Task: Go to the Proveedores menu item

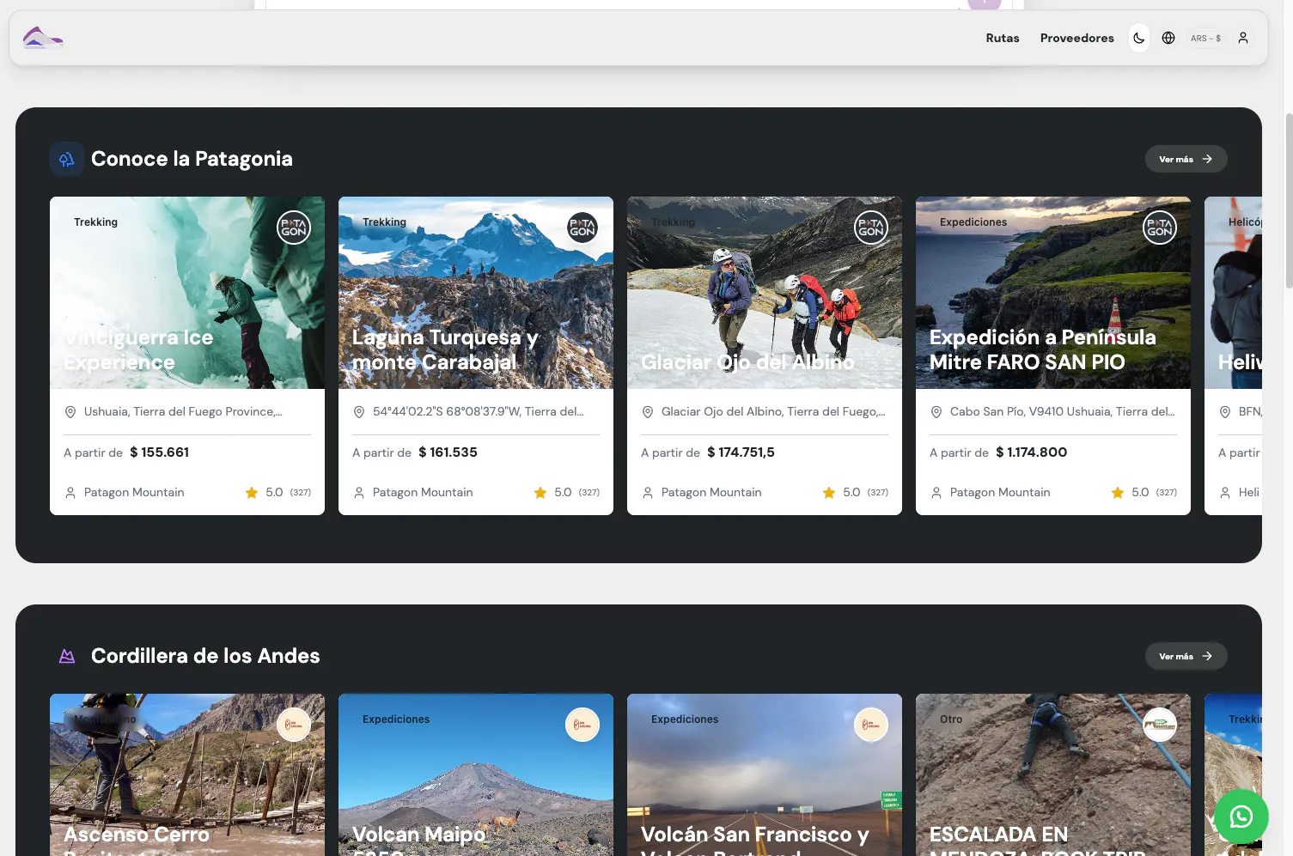Action: point(1077,38)
